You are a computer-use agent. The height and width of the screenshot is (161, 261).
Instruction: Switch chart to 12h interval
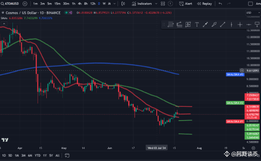point(93,4)
